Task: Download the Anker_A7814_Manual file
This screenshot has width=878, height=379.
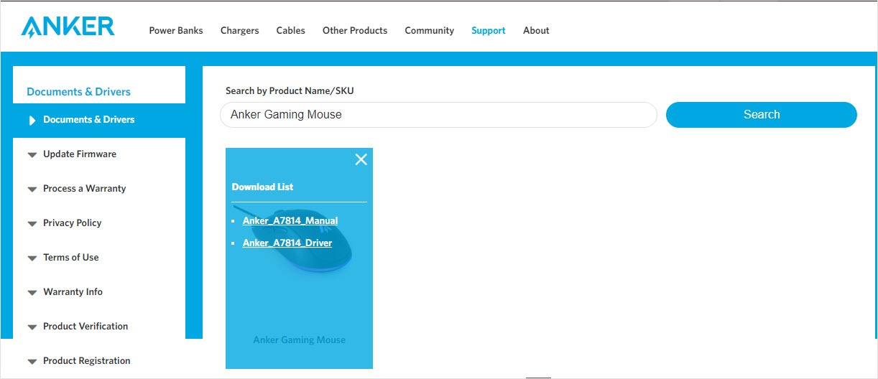Action: [x=290, y=221]
